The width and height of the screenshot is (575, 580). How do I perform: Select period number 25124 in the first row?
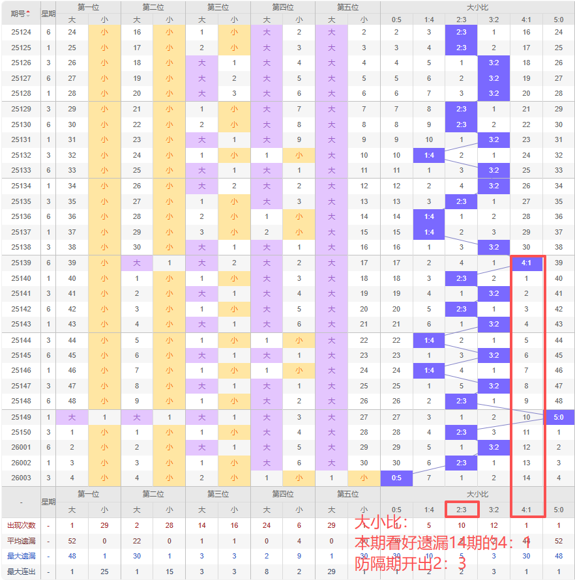coord(21,32)
